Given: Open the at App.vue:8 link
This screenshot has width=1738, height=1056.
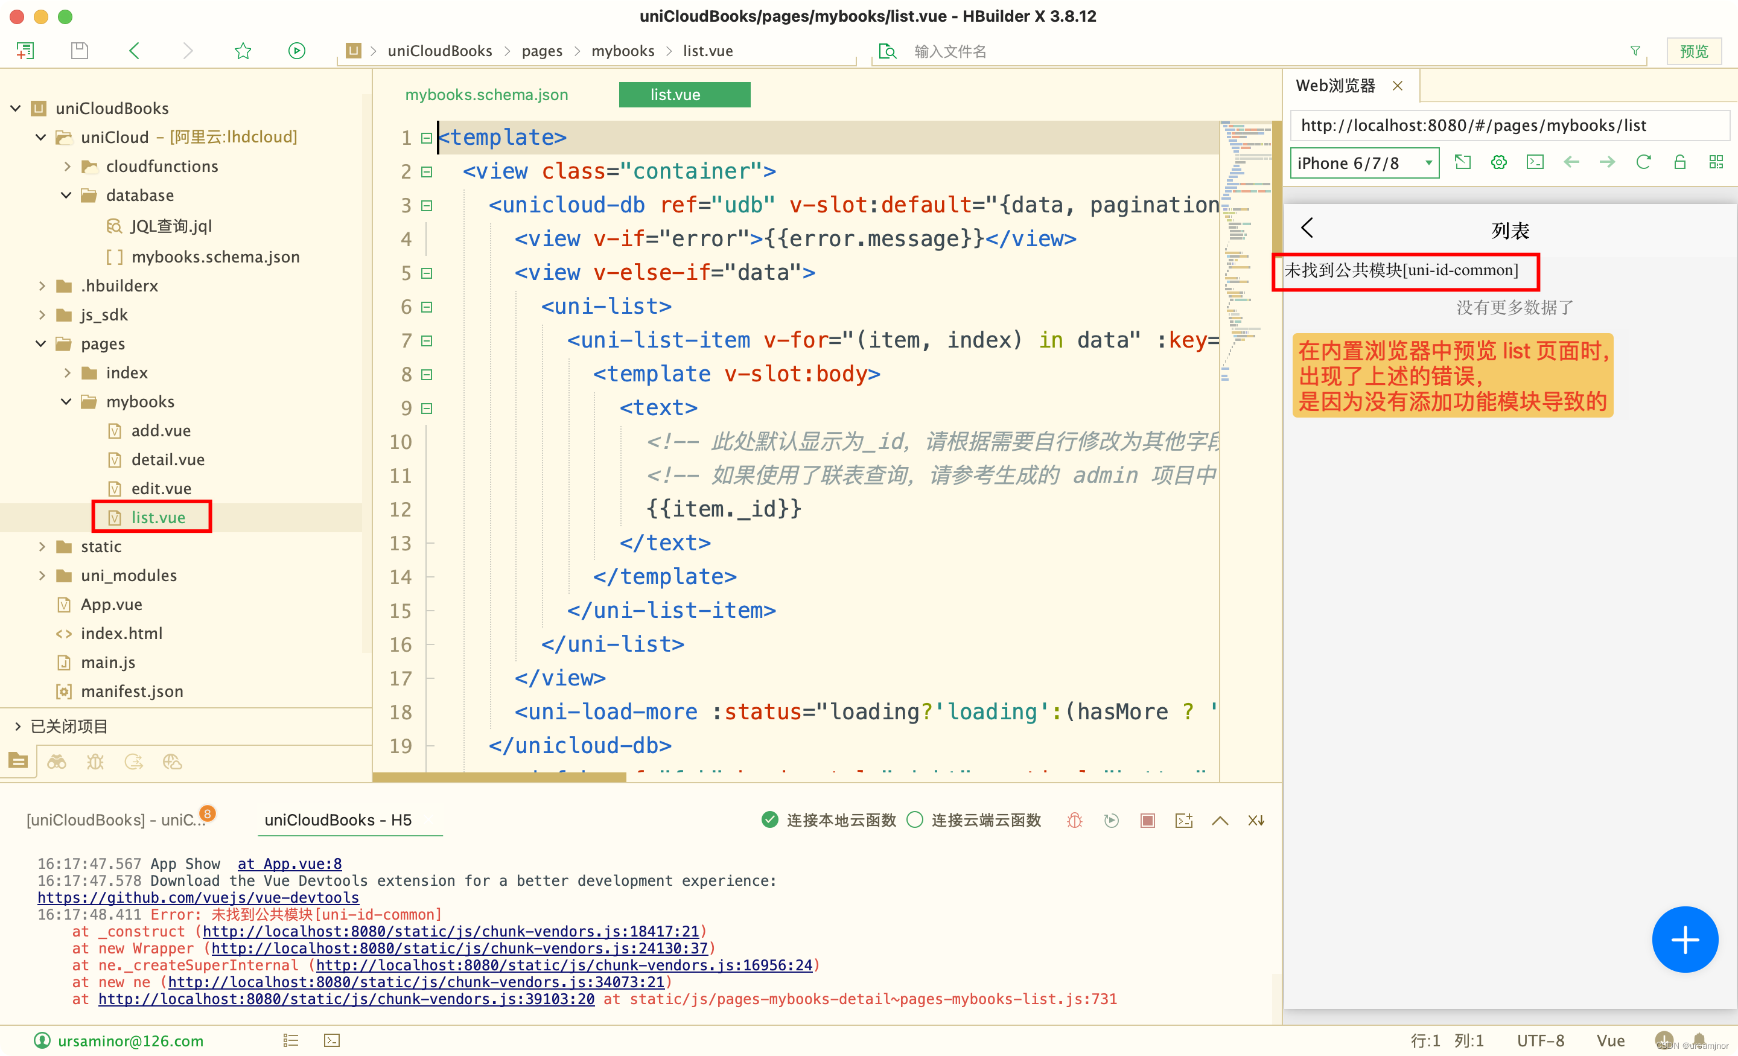Looking at the screenshot, I should click(289, 864).
